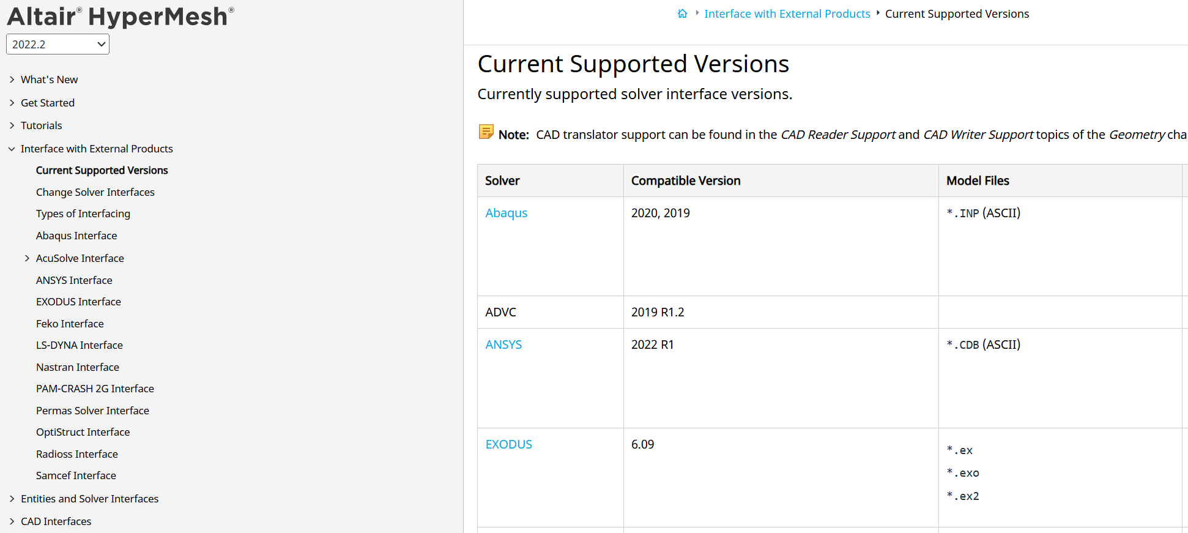Screen dimensions: 1188x533
Task: Expand the What's New section
Action: point(12,80)
